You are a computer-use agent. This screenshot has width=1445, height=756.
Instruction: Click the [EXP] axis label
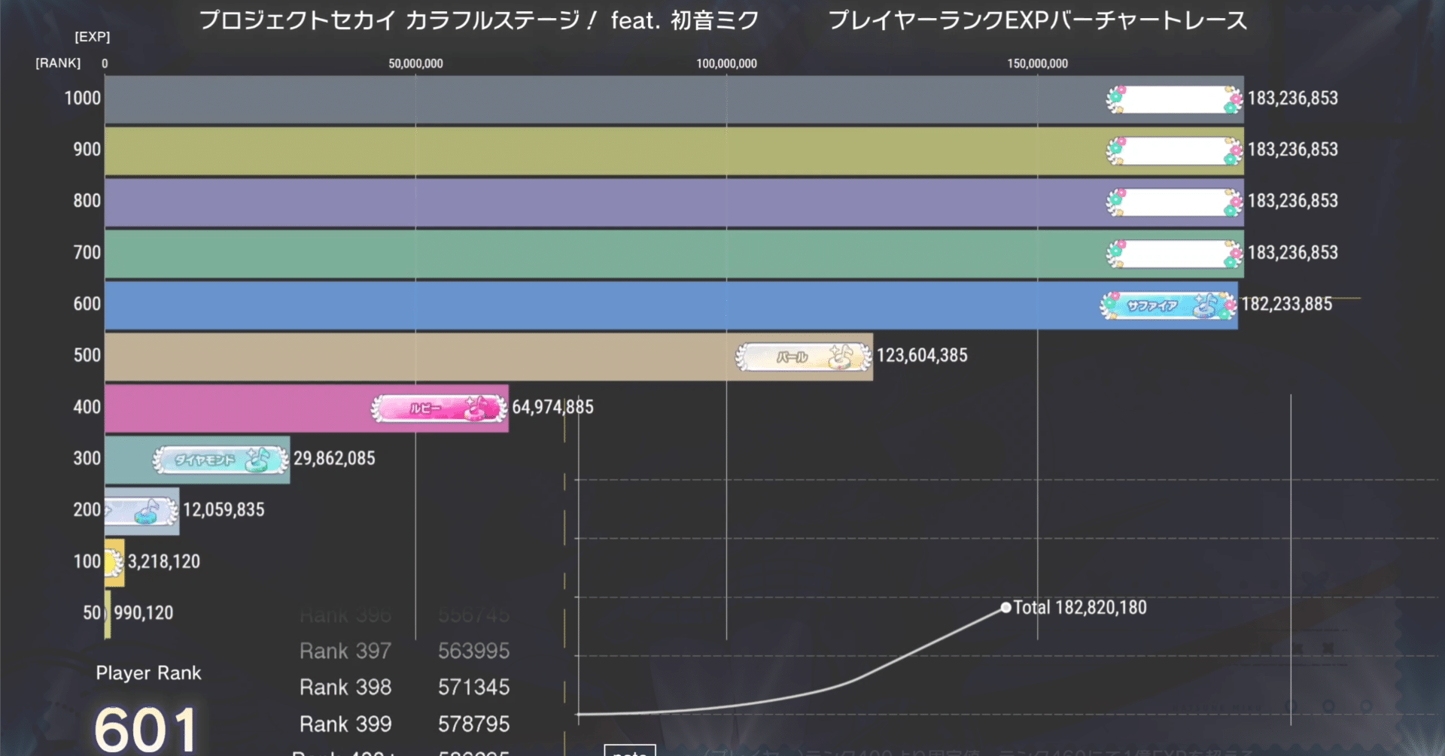tap(92, 36)
